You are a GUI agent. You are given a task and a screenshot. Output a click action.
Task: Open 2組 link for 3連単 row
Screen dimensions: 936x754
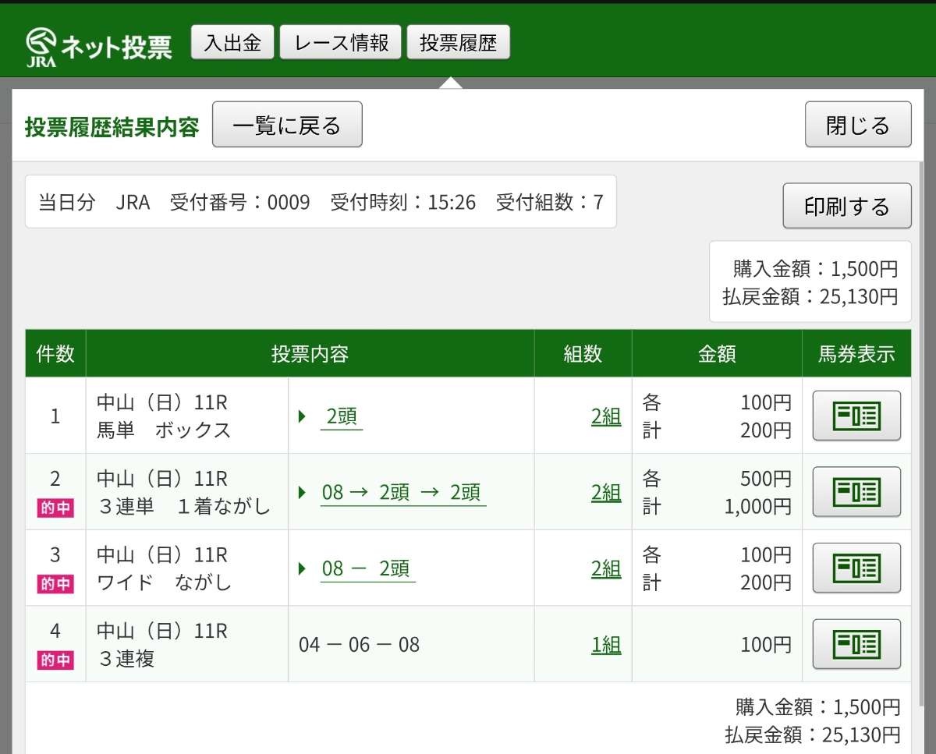click(x=605, y=493)
